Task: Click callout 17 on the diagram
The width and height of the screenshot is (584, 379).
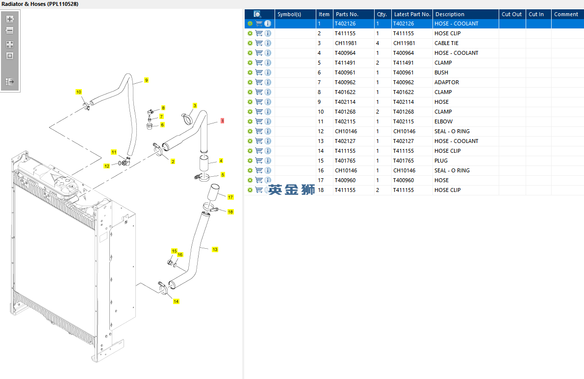Action: tap(230, 197)
